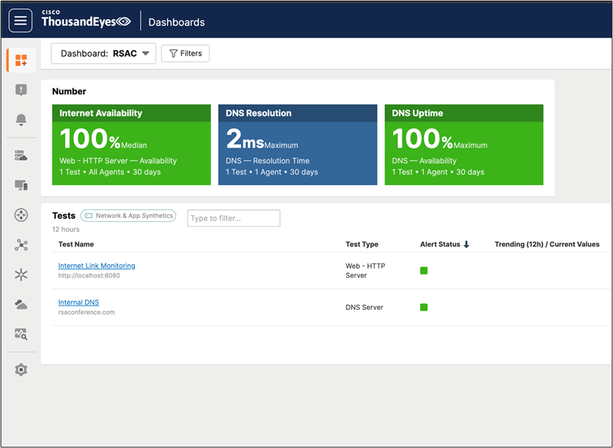Click the Alert Status sort arrow
This screenshot has width=613, height=448.
(x=466, y=244)
